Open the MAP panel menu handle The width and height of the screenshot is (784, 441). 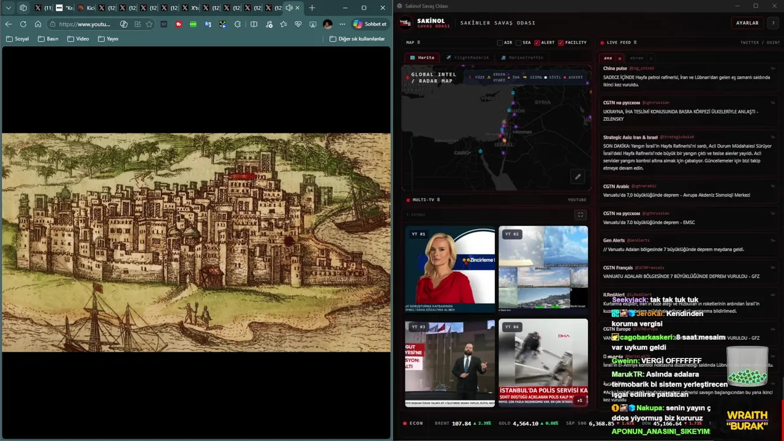418,43
